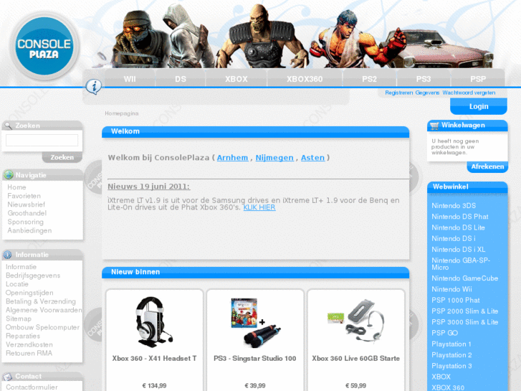The image size is (521, 391).
Task: Click the Zoeken submit button
Action: pyautogui.click(x=62, y=157)
